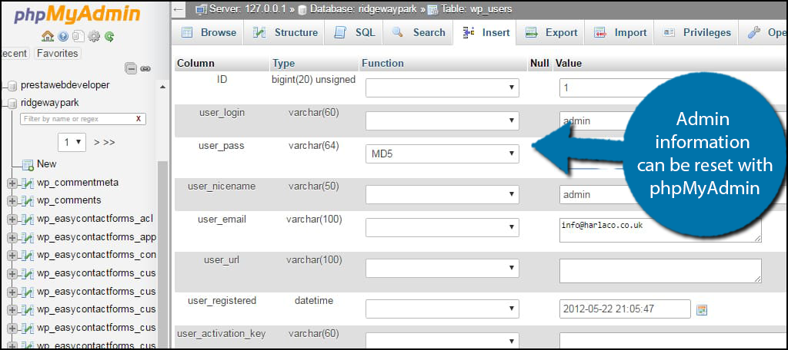Screen dimensions: 788x350
Task: Click the wp_commentmeta table icon
Action: click(x=28, y=183)
